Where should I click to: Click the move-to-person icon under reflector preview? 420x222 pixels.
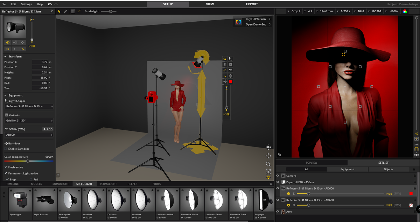click(x=15, y=42)
